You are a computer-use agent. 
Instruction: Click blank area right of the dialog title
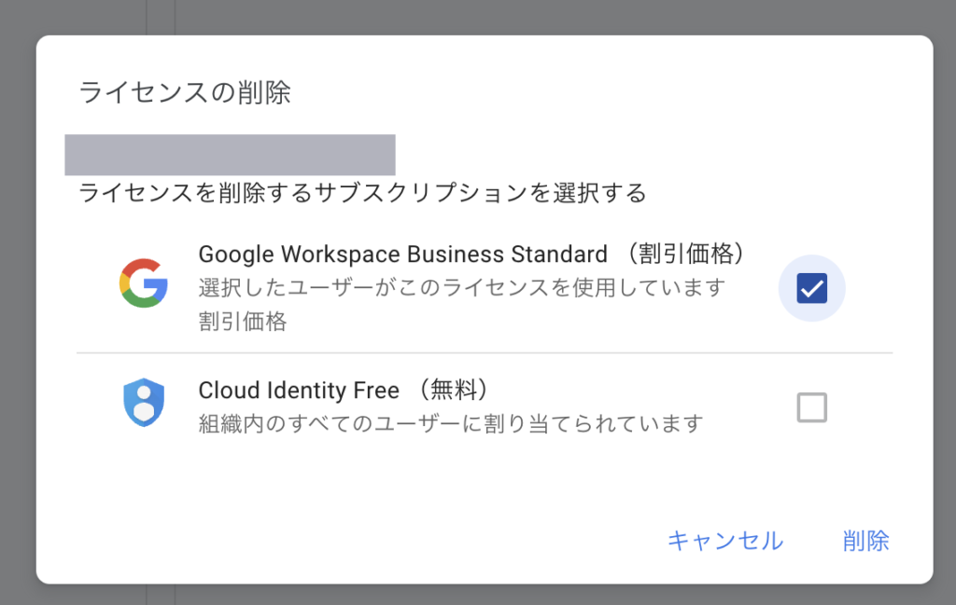coord(607,93)
